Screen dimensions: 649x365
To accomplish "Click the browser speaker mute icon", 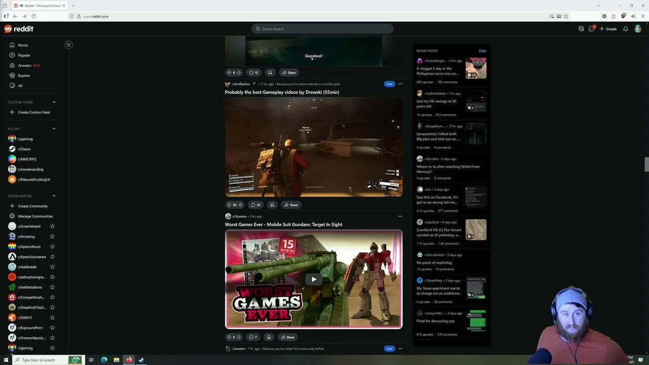I will click(633, 16).
